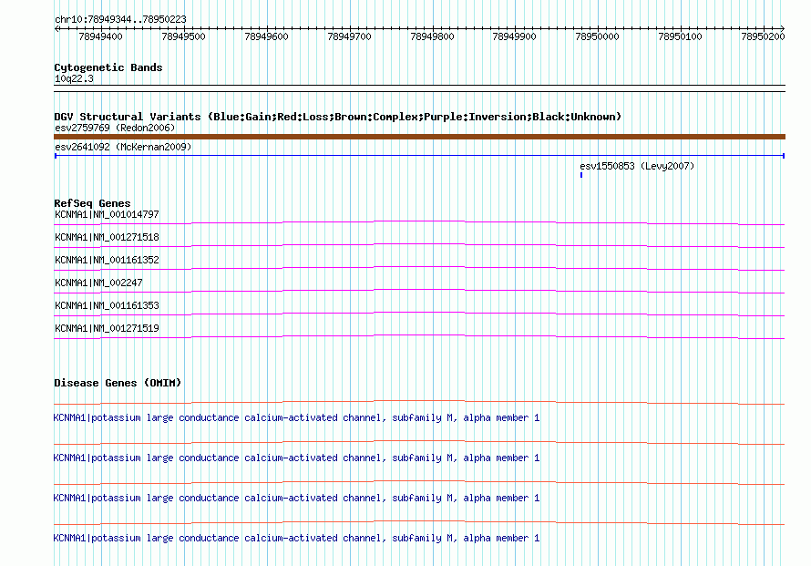Click the magenta intron line of NM_001014797
The height and width of the screenshot is (566, 811).
click(x=419, y=221)
